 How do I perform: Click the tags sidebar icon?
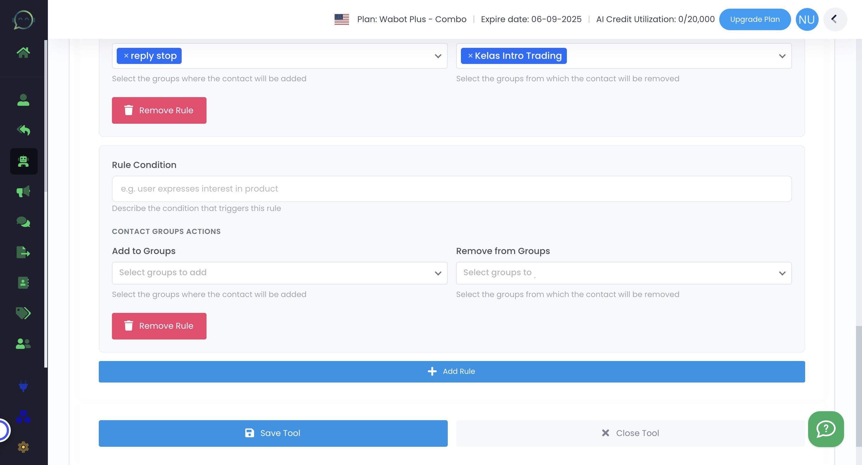[x=23, y=313]
